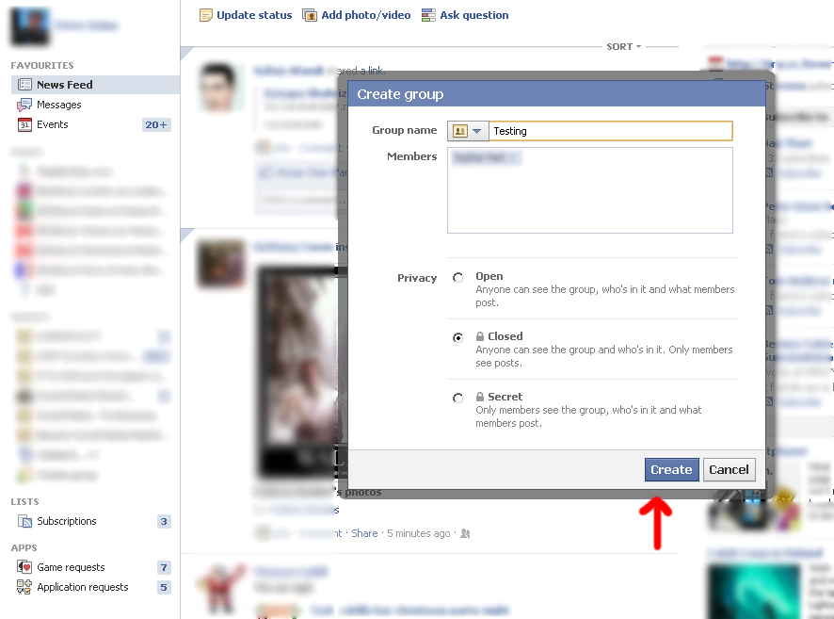Click inside the Members input box
834x619 pixels.
589,198
